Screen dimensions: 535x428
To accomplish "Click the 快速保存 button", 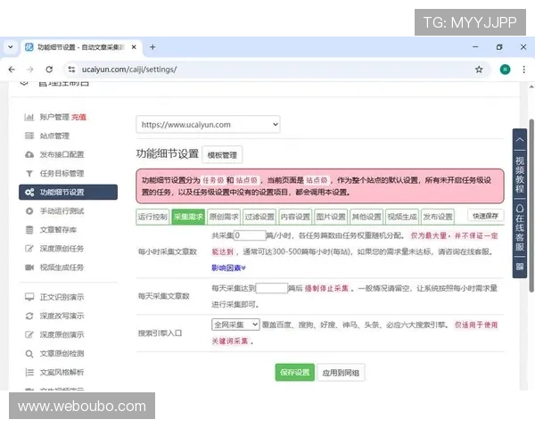I will click(x=485, y=216).
